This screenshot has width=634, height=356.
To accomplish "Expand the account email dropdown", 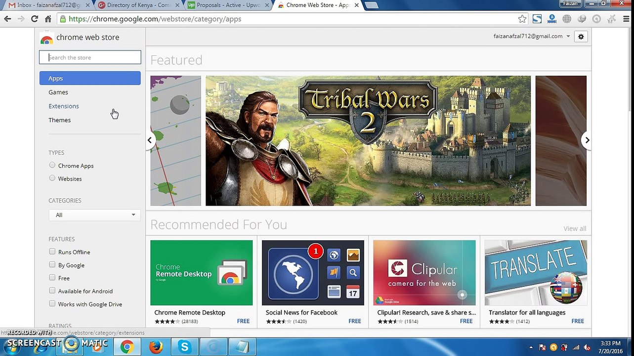I will (x=532, y=36).
